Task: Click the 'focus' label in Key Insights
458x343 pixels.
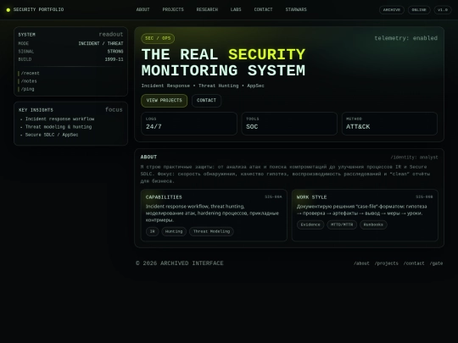Action: click(114, 109)
